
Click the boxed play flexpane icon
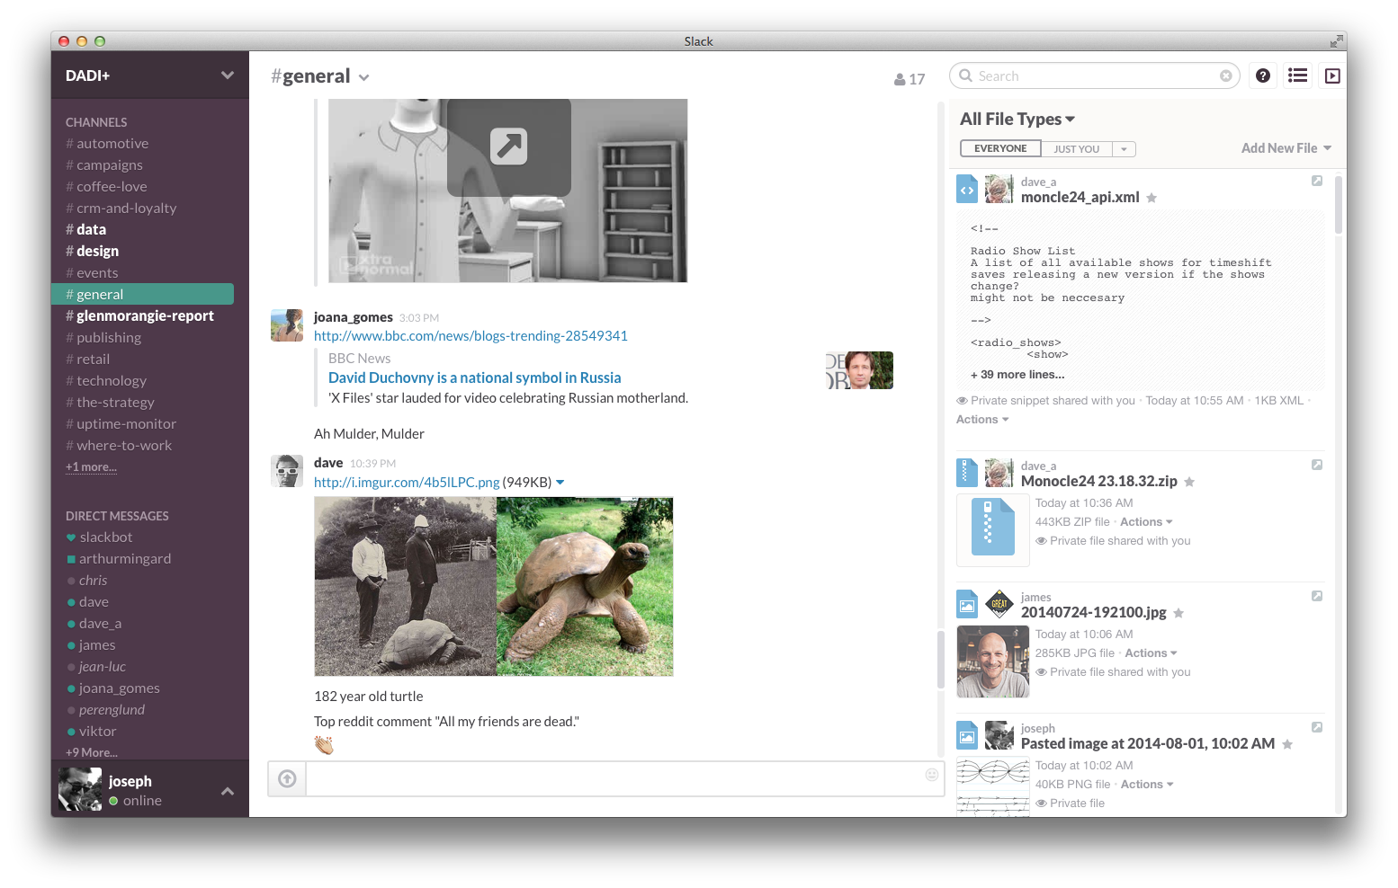[1332, 75]
